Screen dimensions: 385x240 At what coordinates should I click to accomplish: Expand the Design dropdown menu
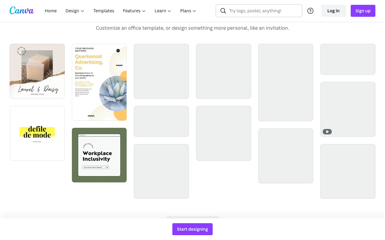pyautogui.click(x=75, y=11)
